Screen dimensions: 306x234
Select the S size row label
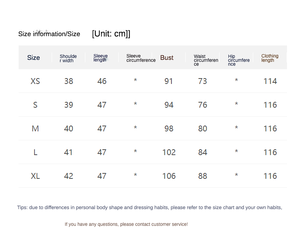click(35, 105)
